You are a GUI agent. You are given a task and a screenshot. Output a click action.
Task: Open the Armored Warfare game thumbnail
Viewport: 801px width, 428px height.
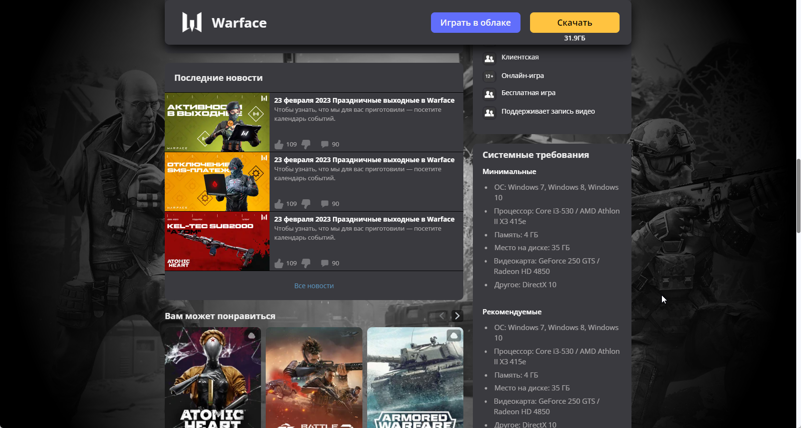pyautogui.click(x=415, y=378)
